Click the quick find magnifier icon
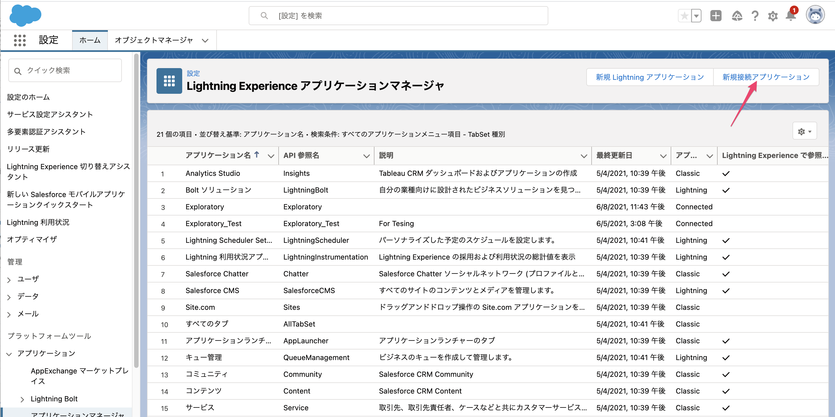This screenshot has height=417, width=835. pos(18,71)
